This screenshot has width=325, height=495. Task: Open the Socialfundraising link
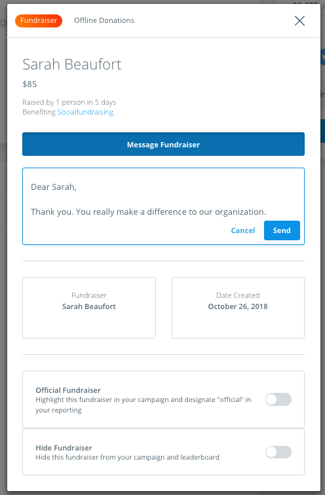click(x=85, y=112)
